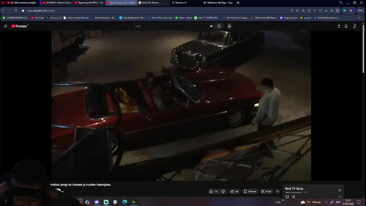Go to YouTube Premium home logo
This screenshot has width=366, height=206.
coord(19,26)
